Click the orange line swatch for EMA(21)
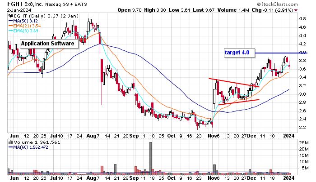This screenshot has height=182, width=316. (10, 26)
